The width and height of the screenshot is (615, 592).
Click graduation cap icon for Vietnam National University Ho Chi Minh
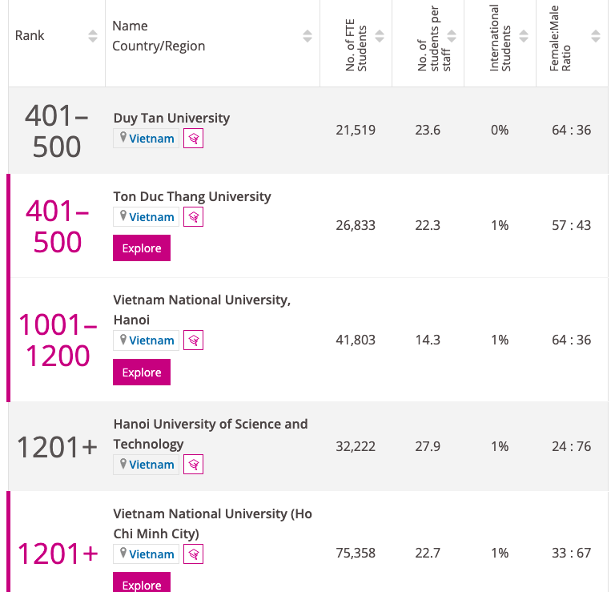(x=193, y=554)
